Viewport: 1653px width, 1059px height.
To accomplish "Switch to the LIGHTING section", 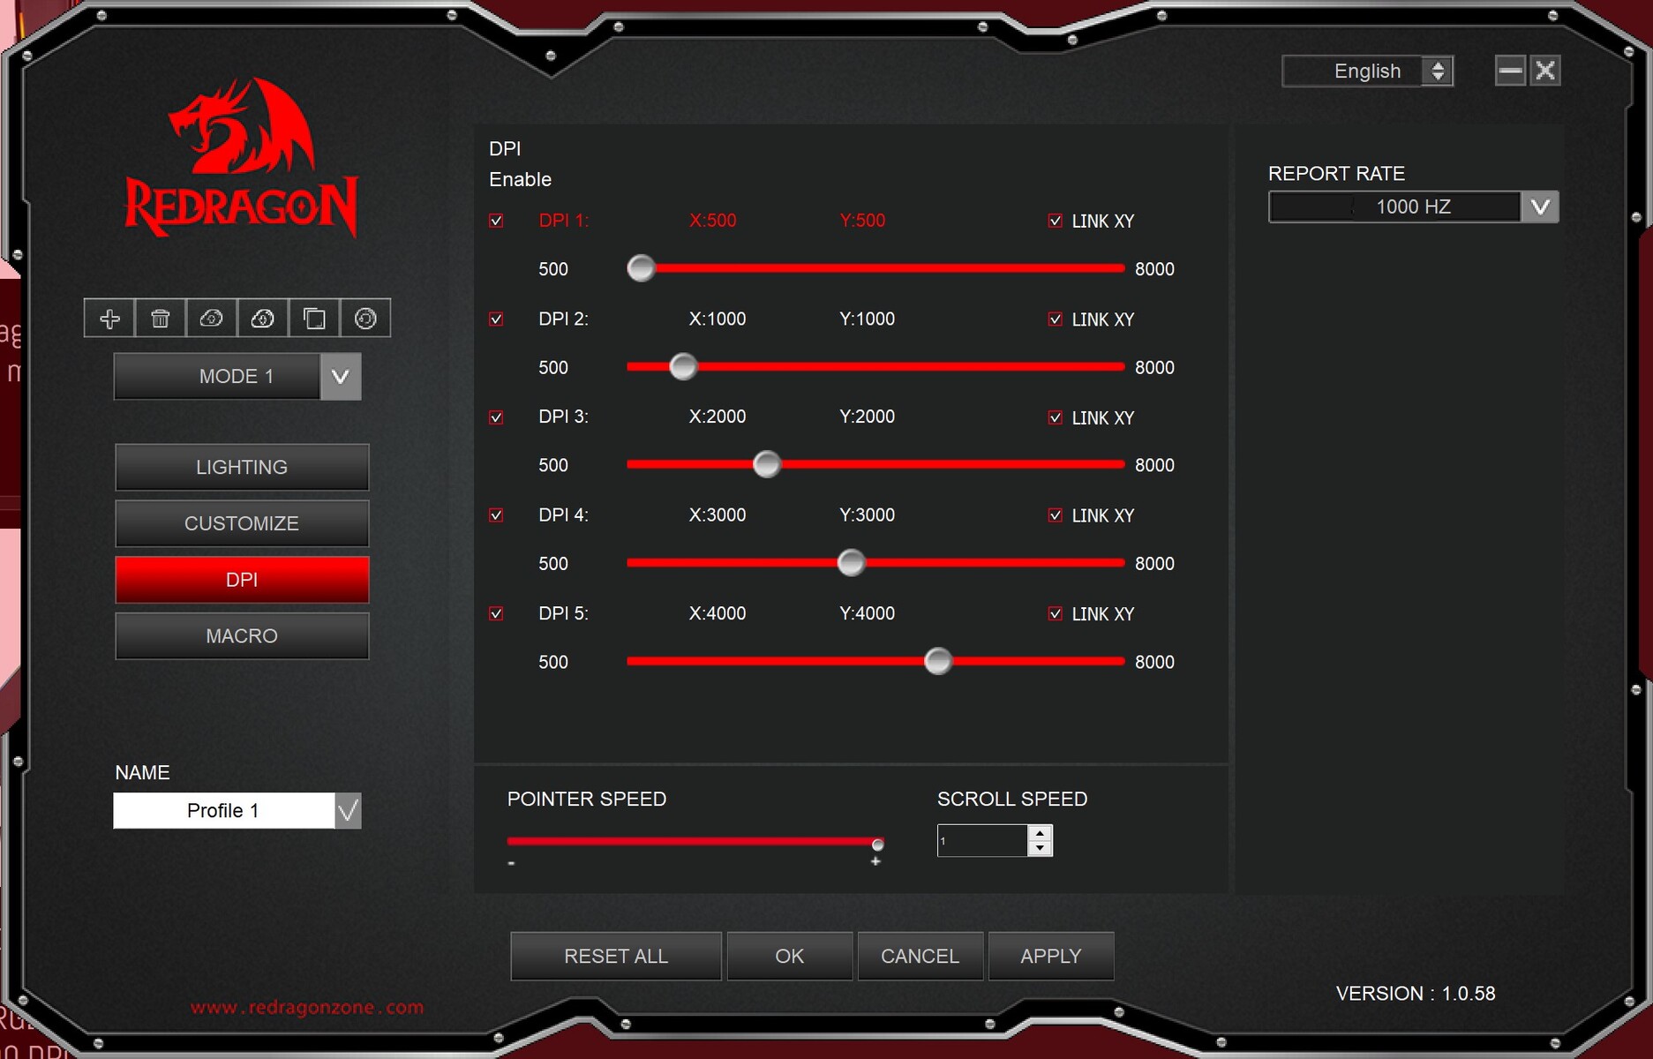I will click(242, 467).
